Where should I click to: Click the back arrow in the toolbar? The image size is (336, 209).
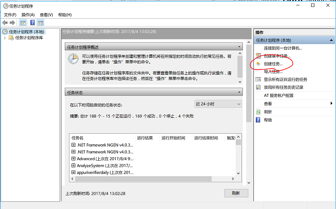click(5, 23)
